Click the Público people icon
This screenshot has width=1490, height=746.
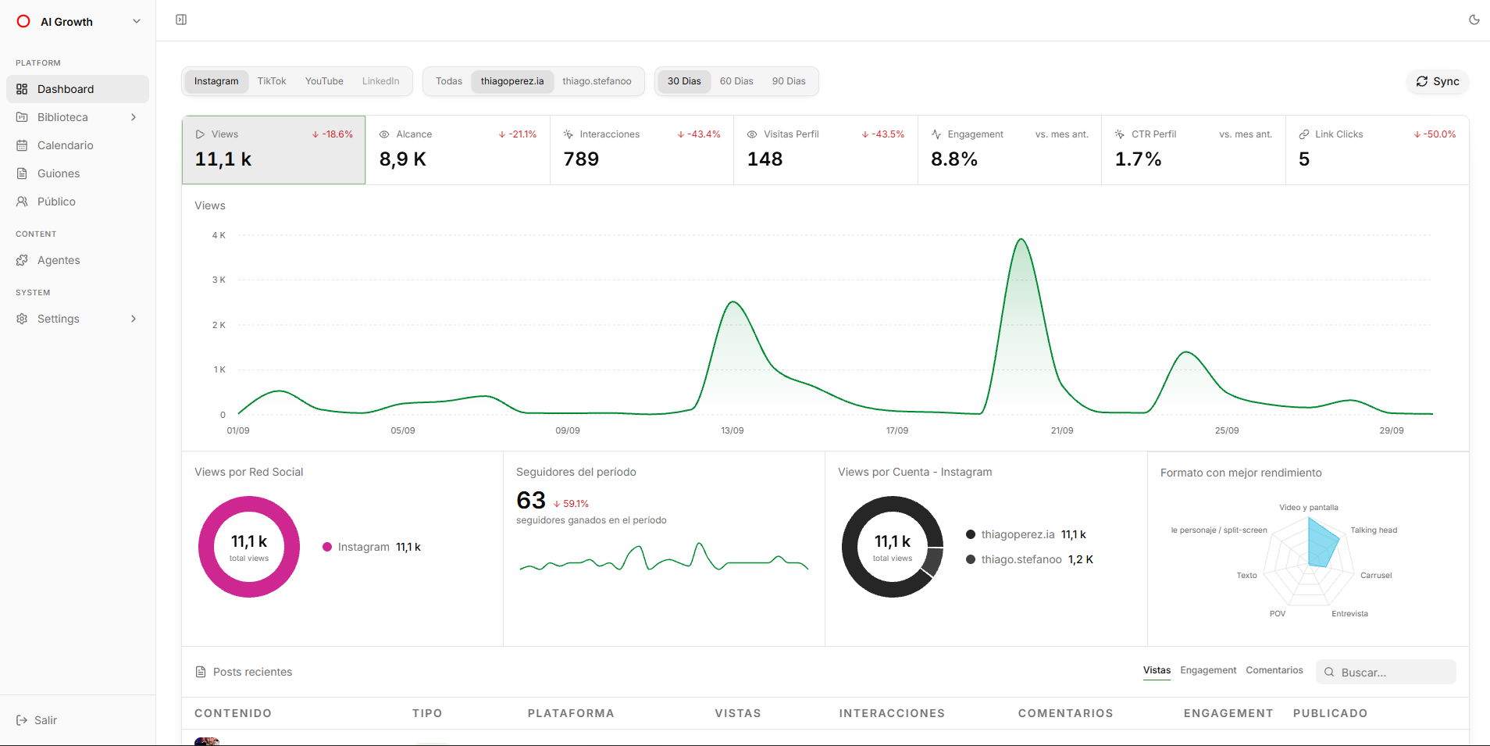tap(22, 202)
